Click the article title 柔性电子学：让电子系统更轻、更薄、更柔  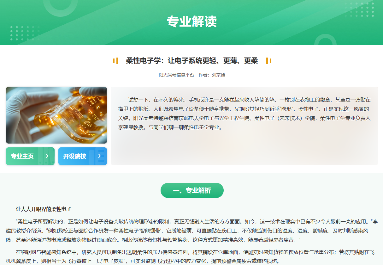(192, 61)
